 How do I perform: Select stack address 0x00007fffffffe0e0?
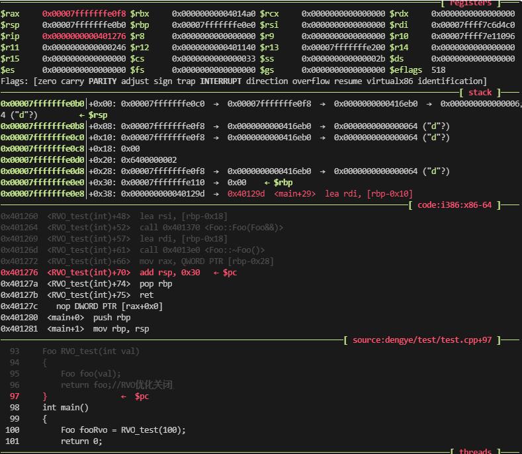pos(42,183)
